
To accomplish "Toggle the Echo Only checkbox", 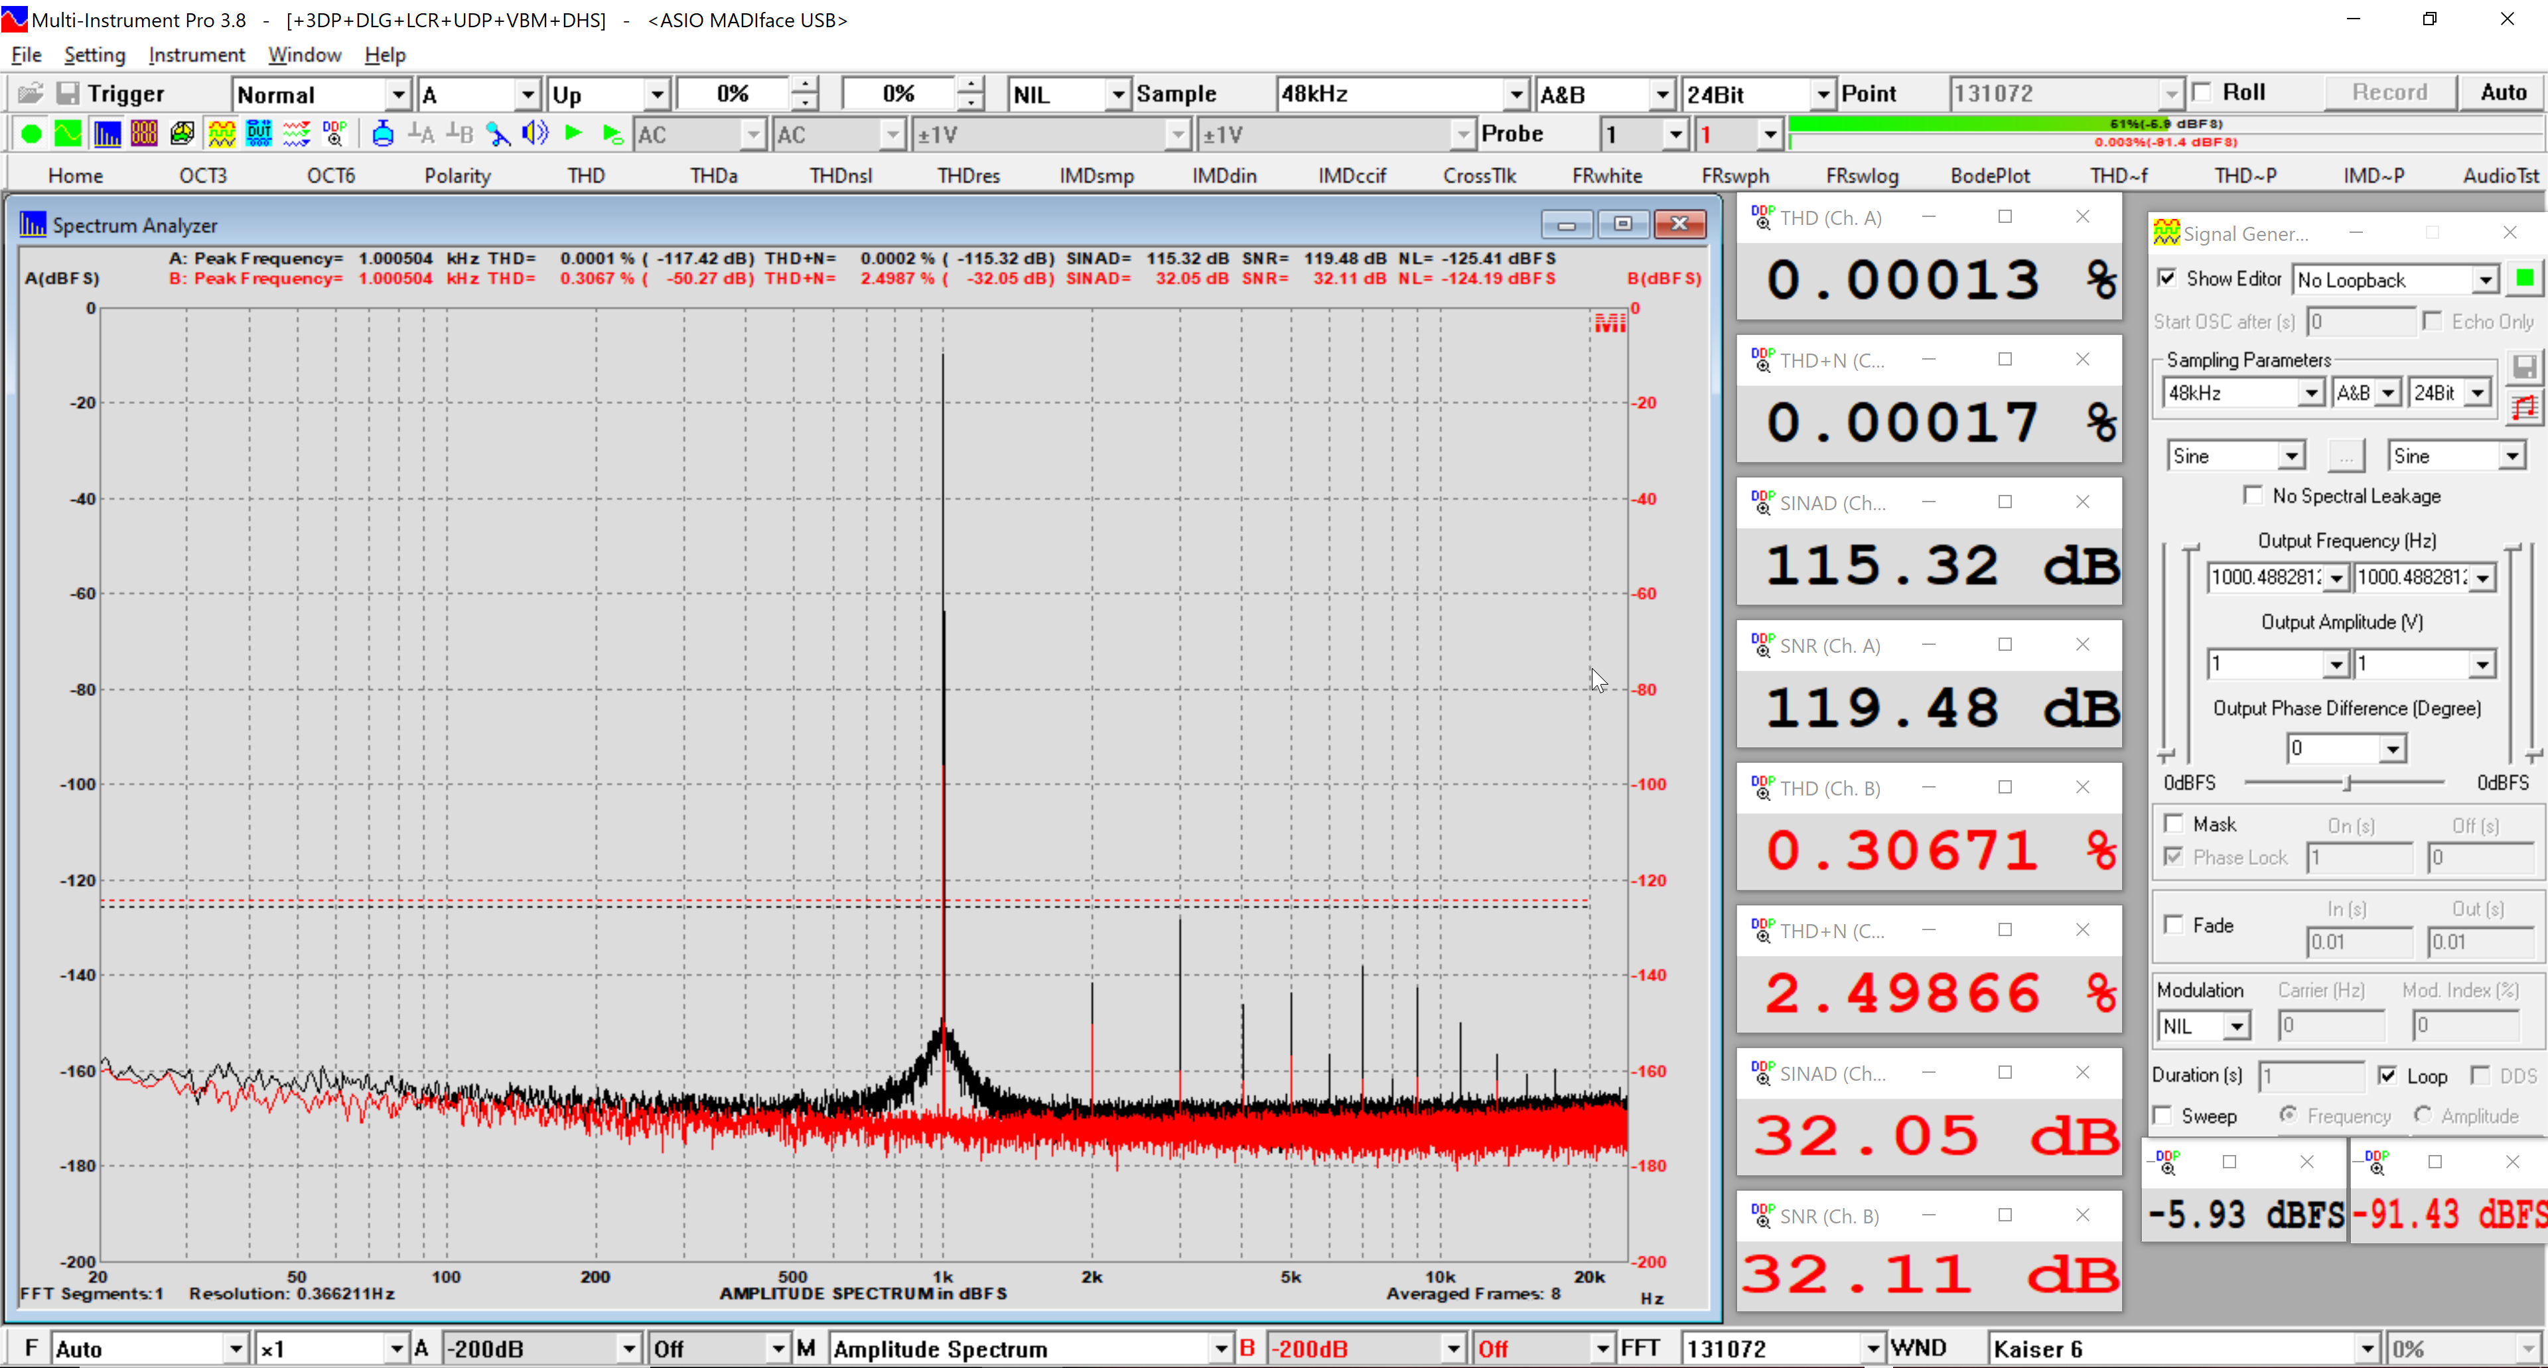I will pos(2433,322).
